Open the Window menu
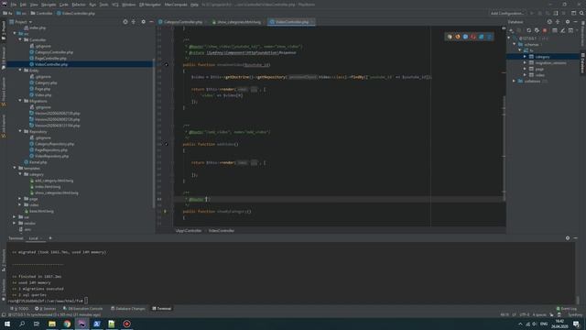Image resolution: width=586 pixels, height=330 pixels. tap(128, 5)
